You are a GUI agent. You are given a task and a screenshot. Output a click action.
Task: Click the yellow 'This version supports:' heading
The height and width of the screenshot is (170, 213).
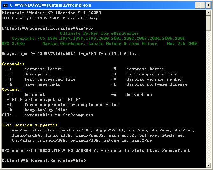coord(30,125)
